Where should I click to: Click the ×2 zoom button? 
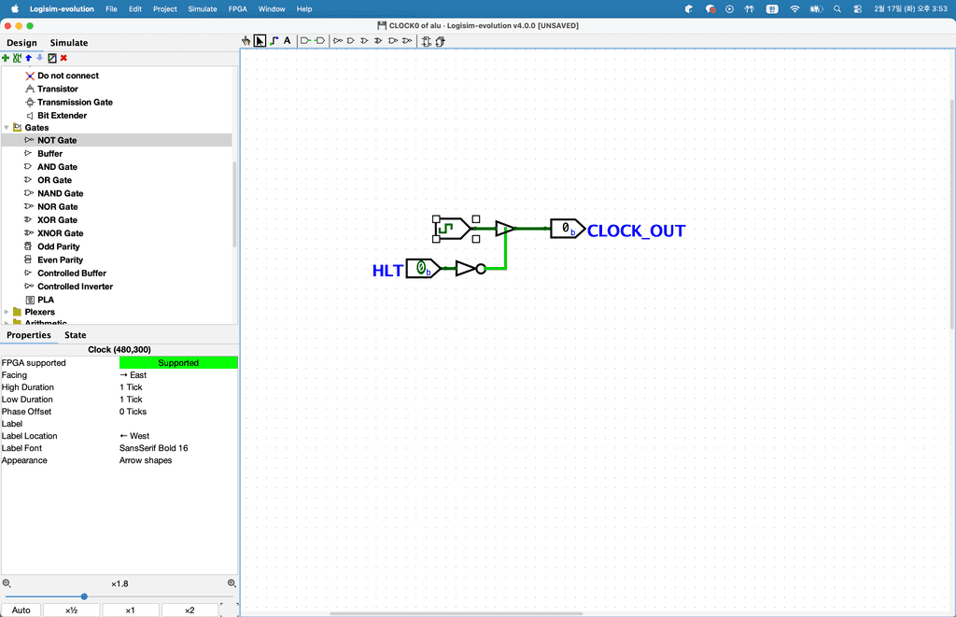tap(190, 610)
